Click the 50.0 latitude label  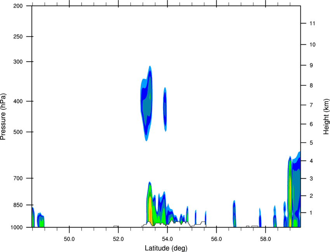point(69,239)
